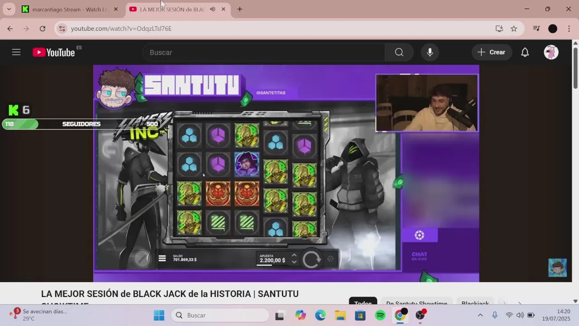Select the Todos filter chip
Screen dimensions: 579x326
point(363,303)
